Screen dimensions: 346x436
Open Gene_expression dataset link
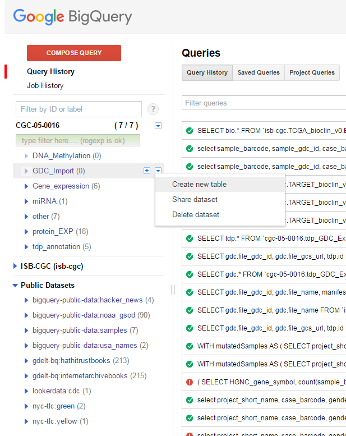coord(61,186)
